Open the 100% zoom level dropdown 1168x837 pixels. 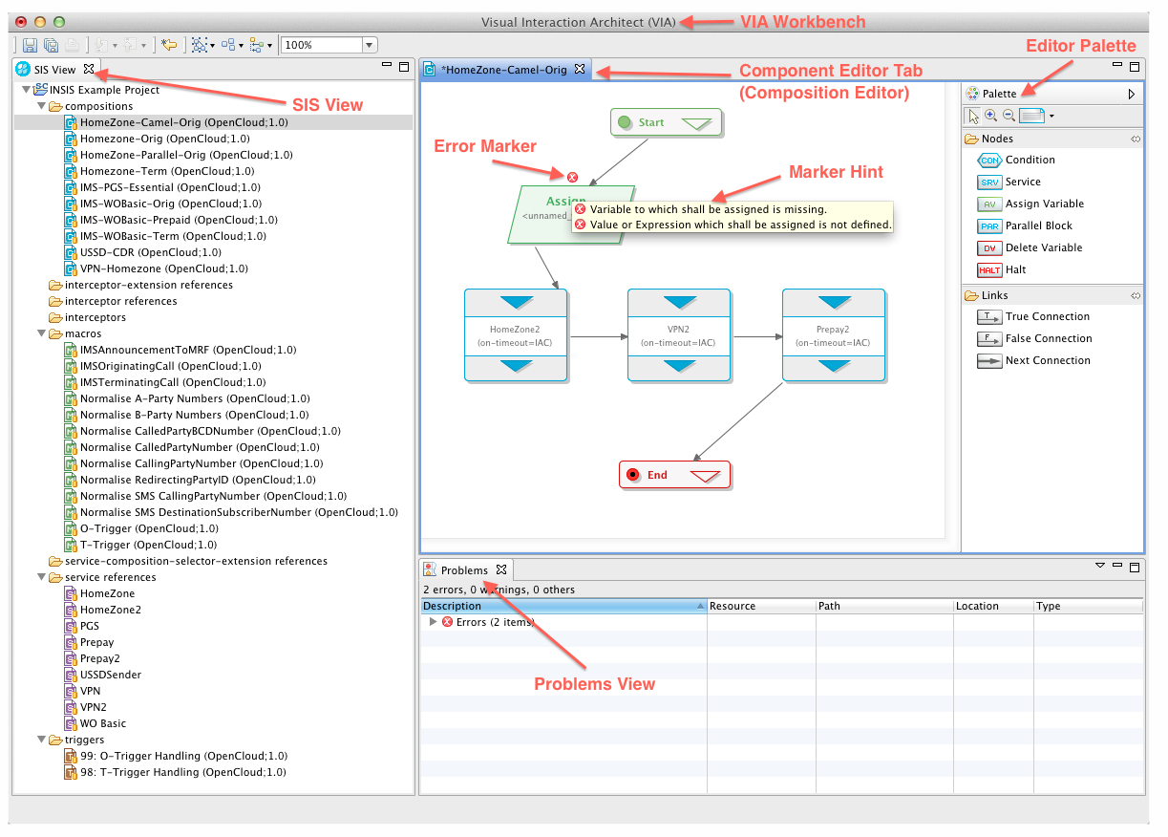(370, 45)
